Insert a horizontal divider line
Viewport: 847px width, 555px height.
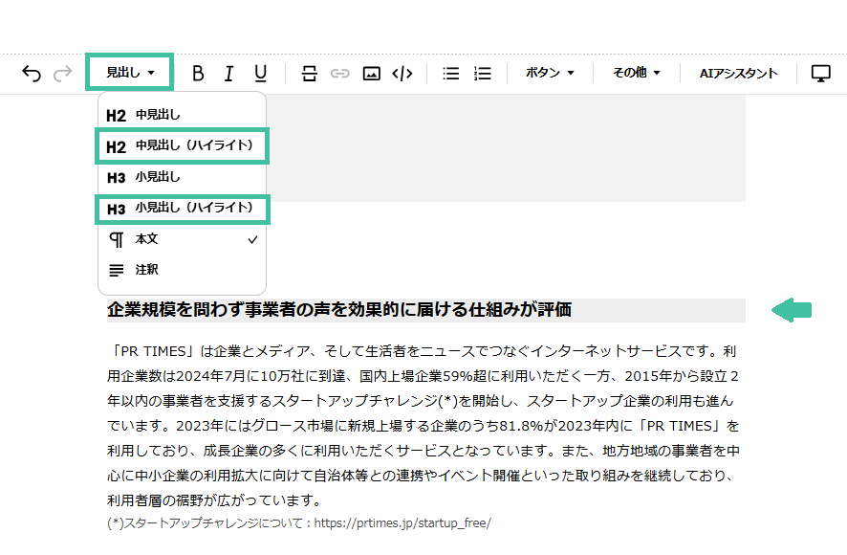point(309,74)
